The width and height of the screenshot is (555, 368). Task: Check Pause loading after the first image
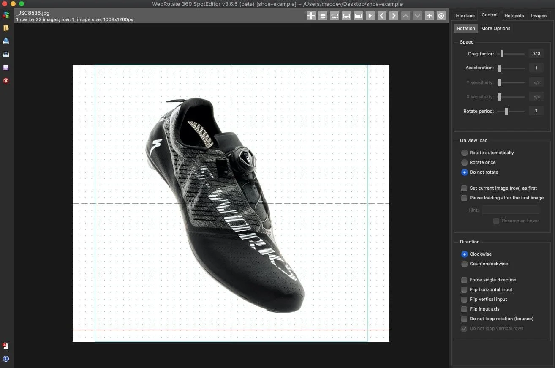464,198
